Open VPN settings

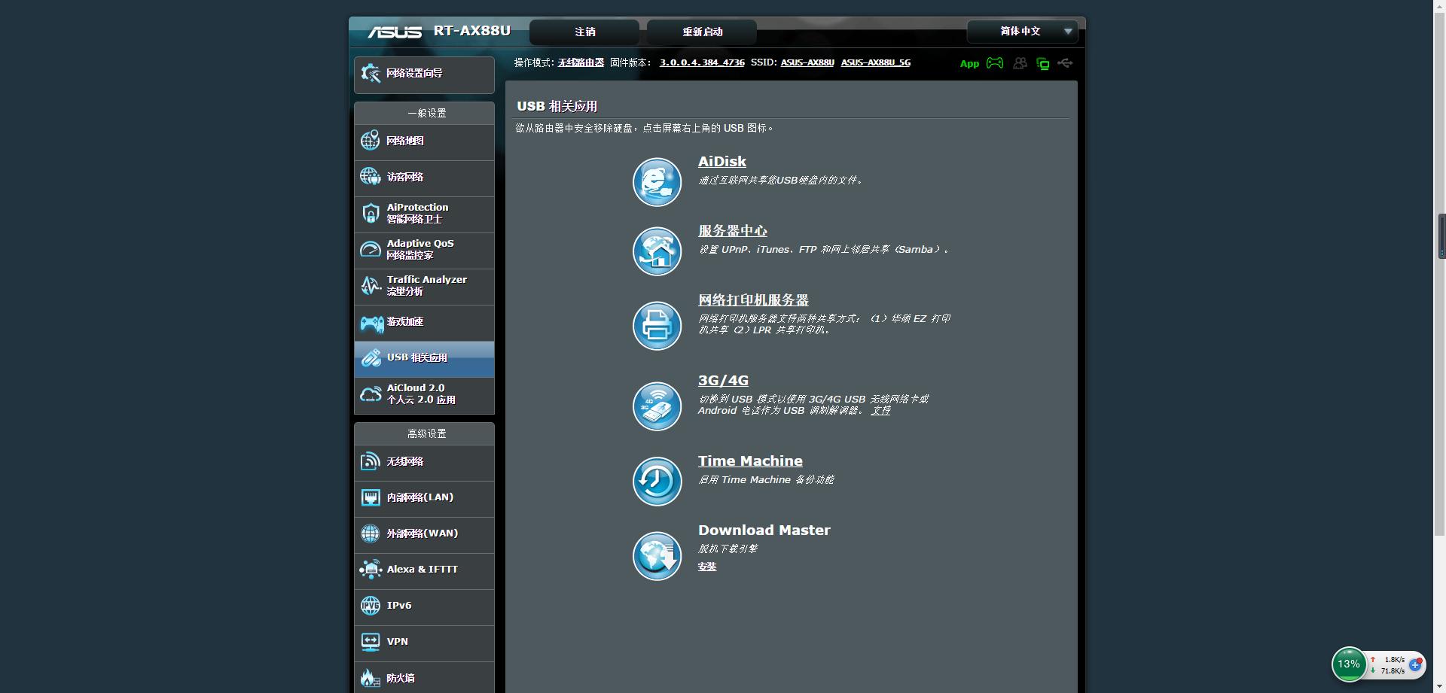pyautogui.click(x=424, y=643)
